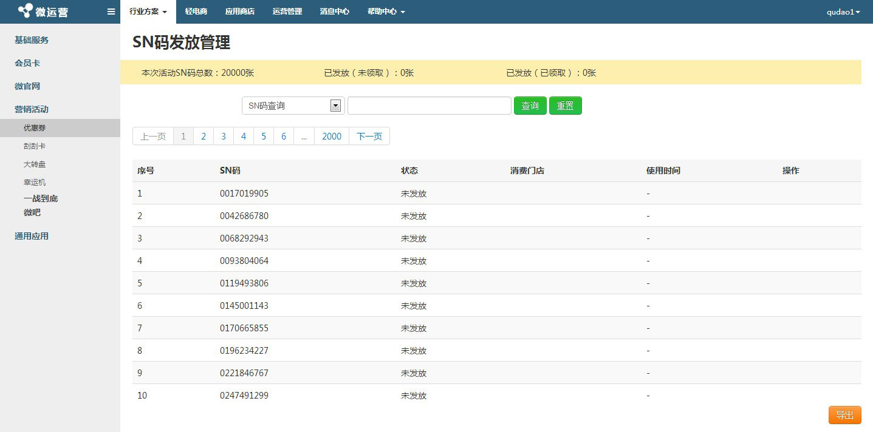Click the 上一页 previous page button
The height and width of the screenshot is (432, 873).
153,136
